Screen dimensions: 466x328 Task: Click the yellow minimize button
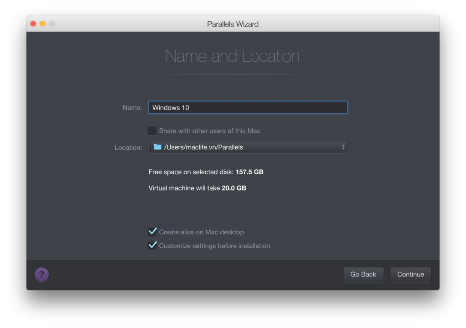(42, 23)
